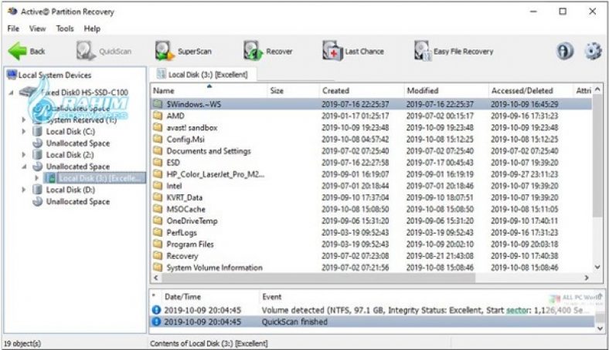Screen dimensions: 609x350
Task: Open the Tools menu
Action: pyautogui.click(x=65, y=29)
